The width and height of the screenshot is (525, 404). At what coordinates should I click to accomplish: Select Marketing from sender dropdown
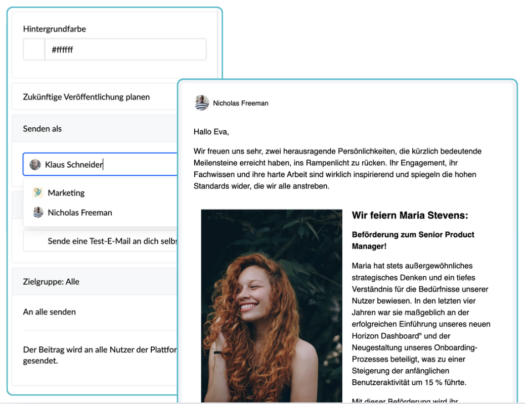[101, 193]
